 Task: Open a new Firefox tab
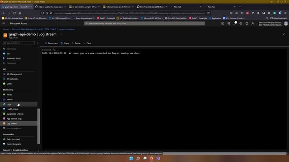click(x=240, y=7)
